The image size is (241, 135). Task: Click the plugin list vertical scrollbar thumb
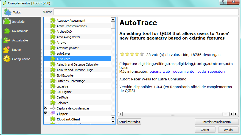(113, 25)
